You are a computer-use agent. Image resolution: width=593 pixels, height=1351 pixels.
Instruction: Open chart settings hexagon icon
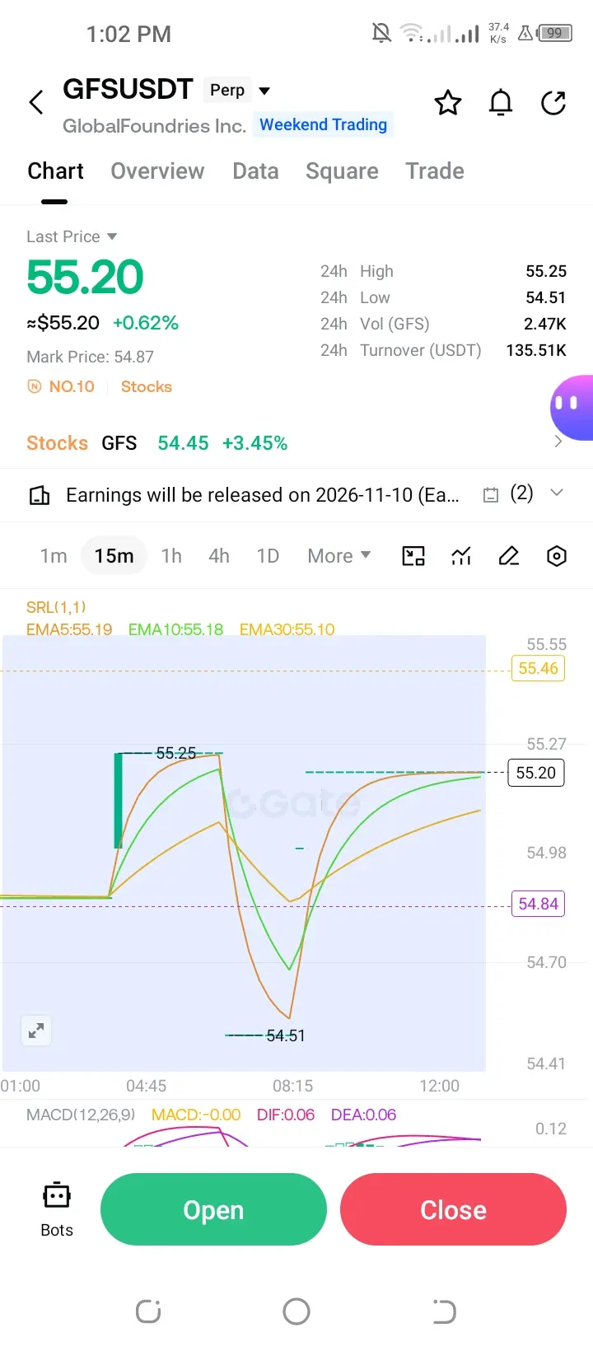[557, 556]
